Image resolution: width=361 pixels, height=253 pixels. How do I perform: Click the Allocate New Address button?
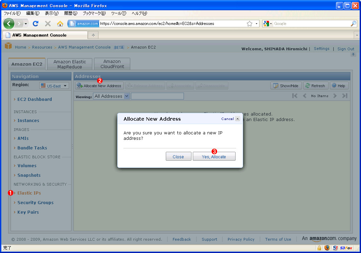point(99,86)
